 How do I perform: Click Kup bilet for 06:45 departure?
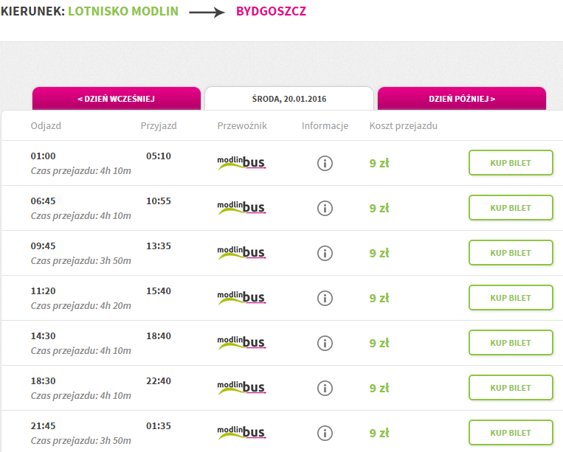[x=511, y=208]
